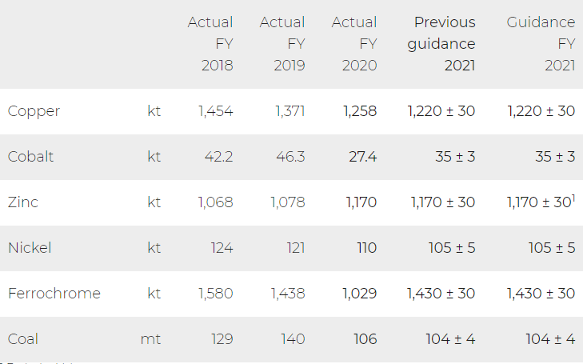This screenshot has width=583, height=364.
Task: Click the Cobalt row label
Action: click(x=30, y=157)
